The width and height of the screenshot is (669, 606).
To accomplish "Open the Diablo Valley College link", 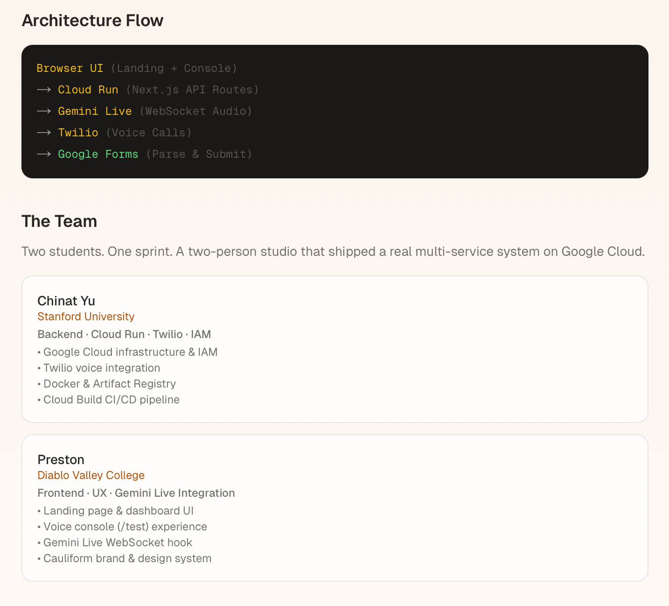I will click(91, 475).
